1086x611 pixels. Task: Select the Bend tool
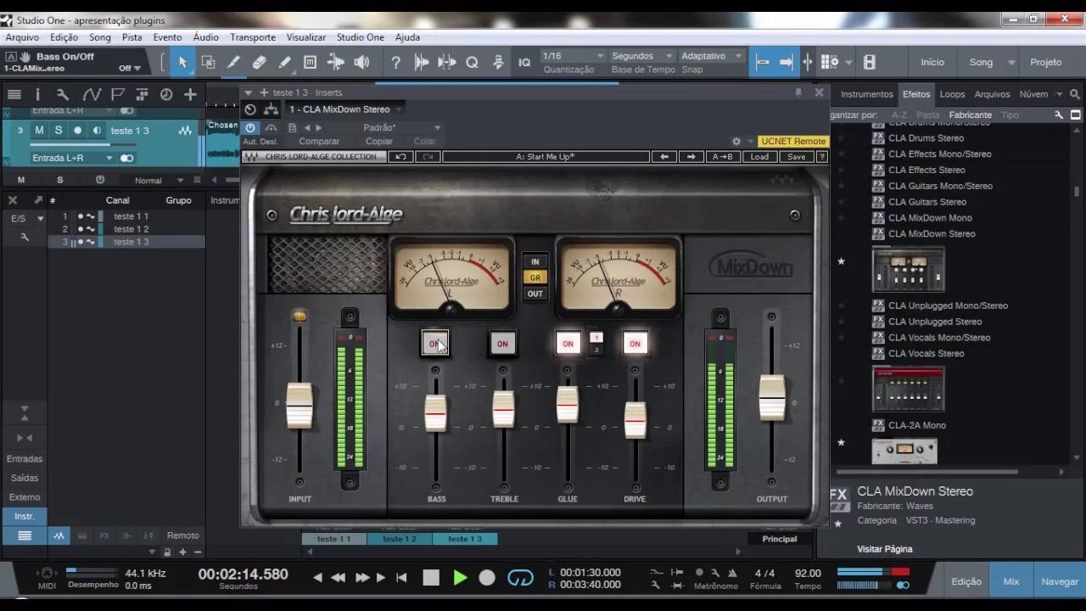[x=336, y=62]
